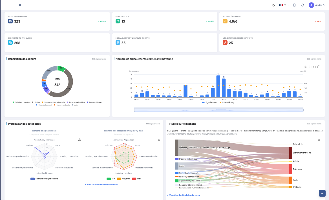Download the Flux odeur × intensité diagram

coord(319,140)
